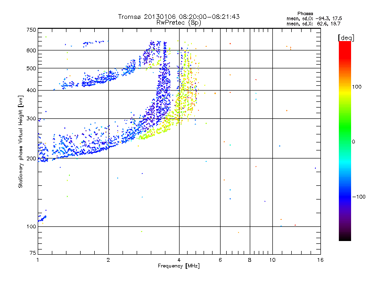
Task: Click the "Phases" heading at top right
Action: [x=305, y=14]
